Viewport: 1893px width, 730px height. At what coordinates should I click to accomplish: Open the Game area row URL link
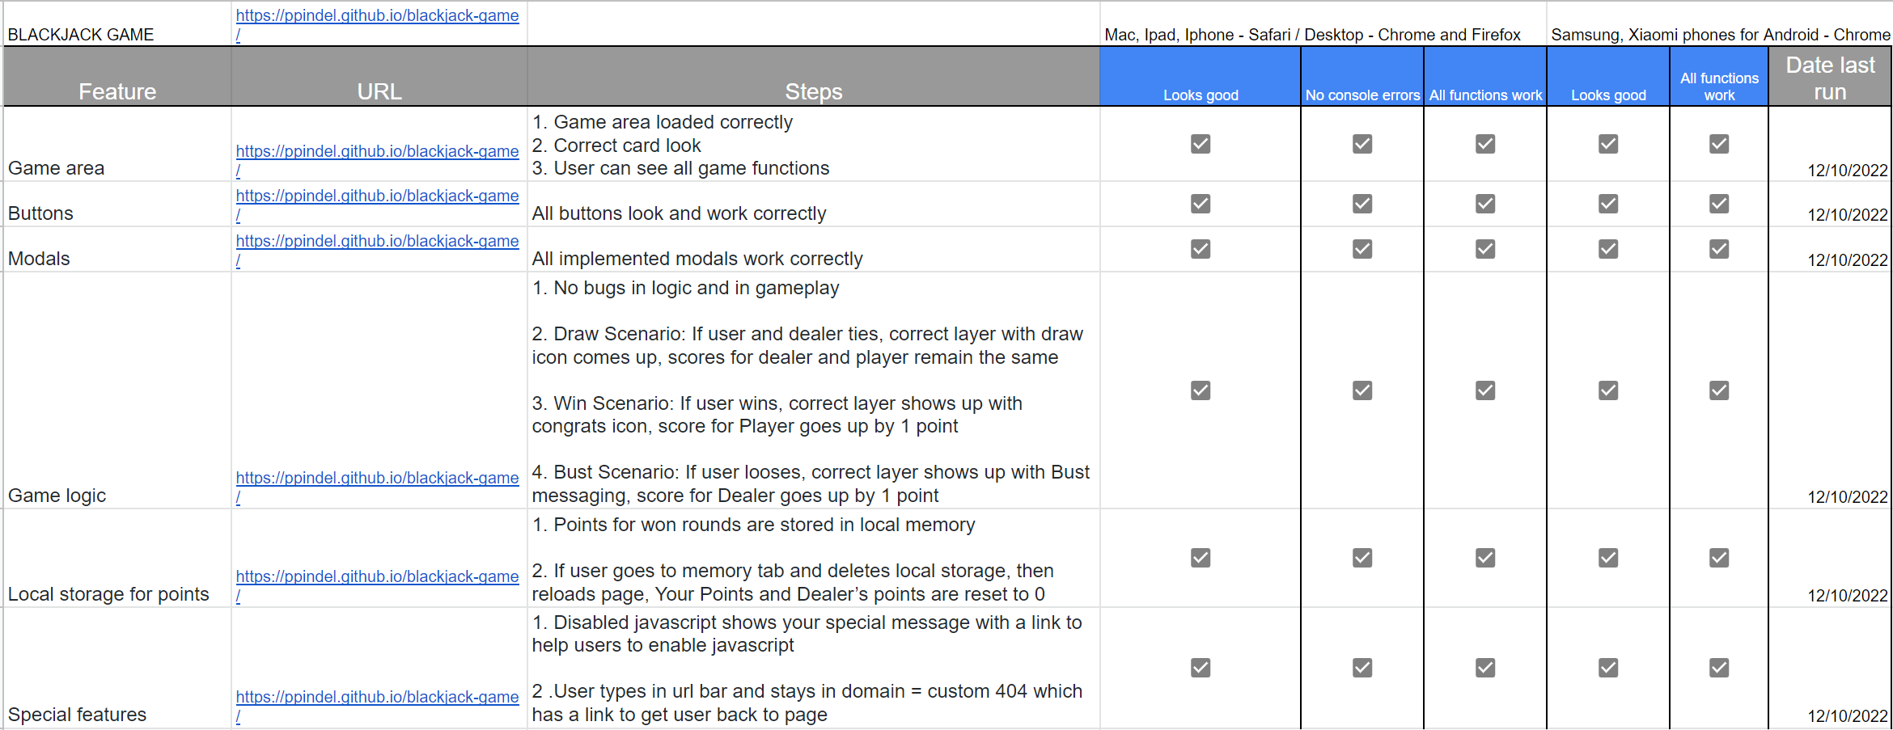pos(377,151)
